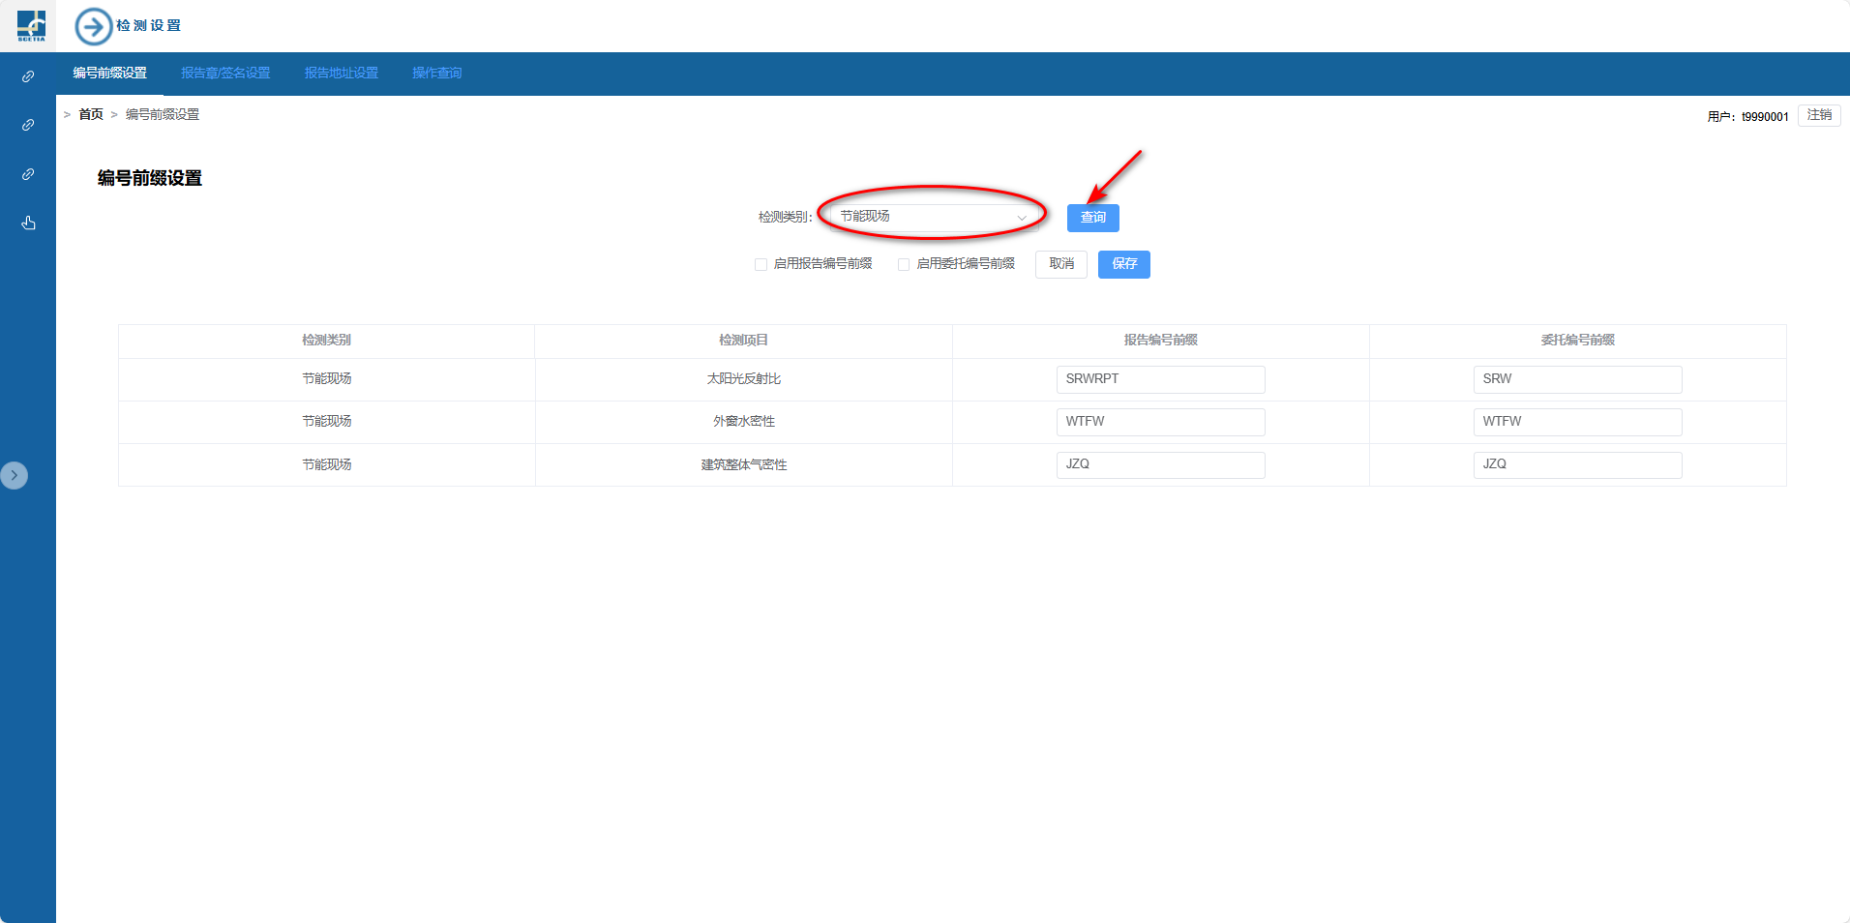Click the second link icon in sidebar

pos(28,125)
